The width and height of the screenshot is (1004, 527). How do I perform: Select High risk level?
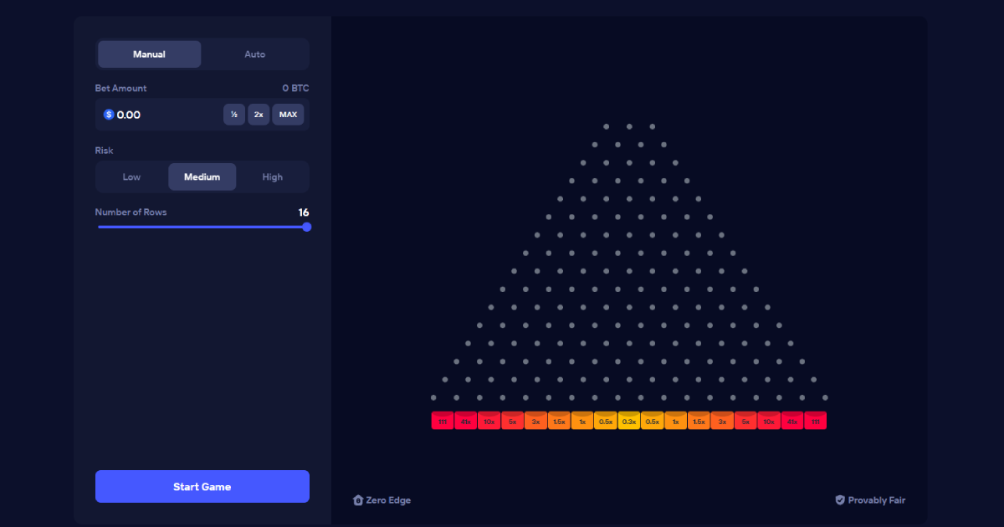(x=272, y=177)
